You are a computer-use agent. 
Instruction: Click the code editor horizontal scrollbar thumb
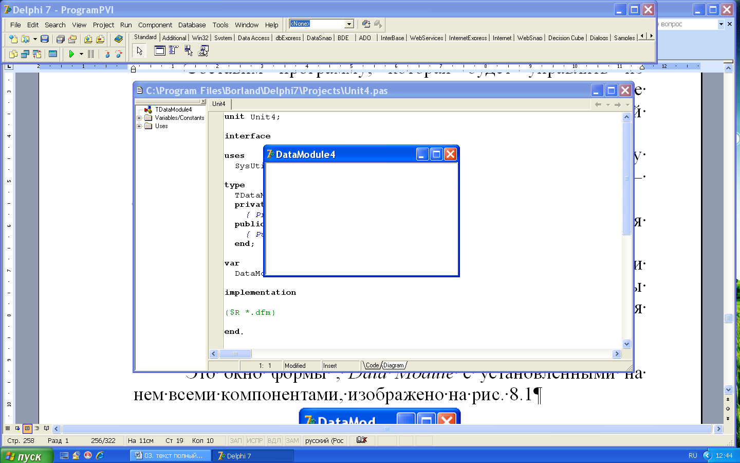(x=235, y=354)
